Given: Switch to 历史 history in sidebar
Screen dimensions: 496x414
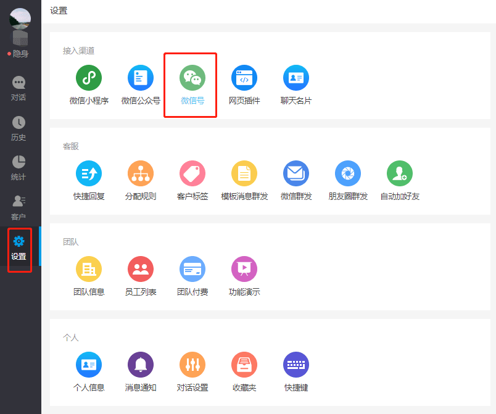Looking at the screenshot, I should 19,128.
